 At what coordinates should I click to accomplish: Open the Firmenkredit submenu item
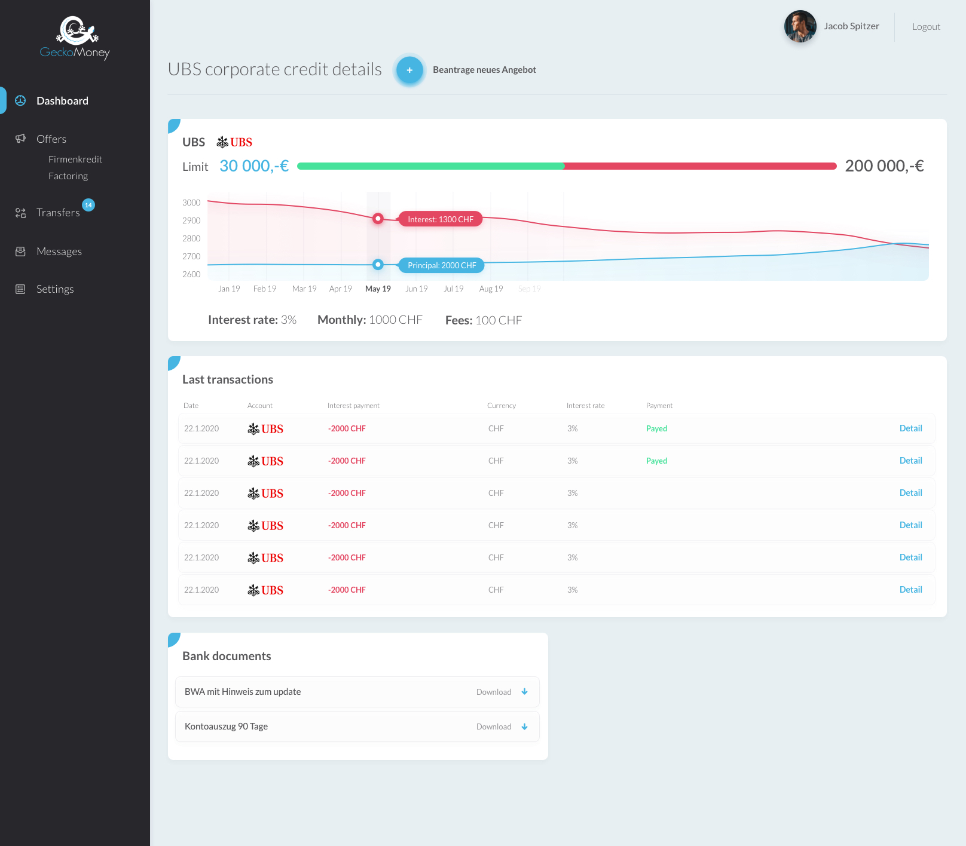(x=75, y=159)
